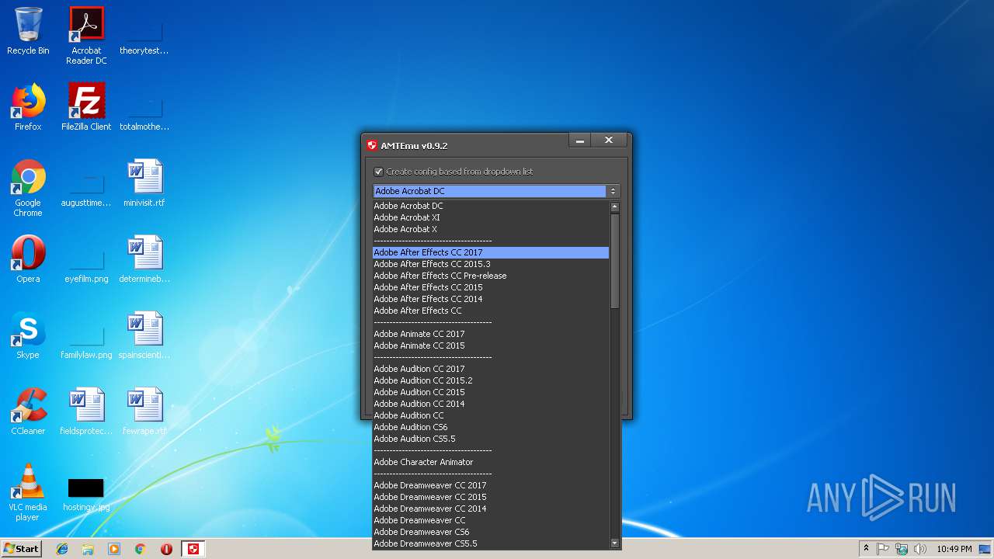Open the Start menu
994x559 pixels.
(22, 549)
